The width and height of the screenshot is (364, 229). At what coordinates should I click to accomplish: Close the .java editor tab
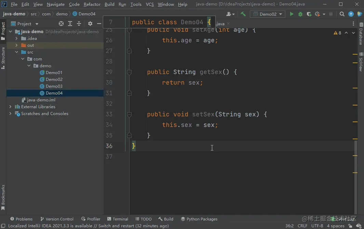228,24
